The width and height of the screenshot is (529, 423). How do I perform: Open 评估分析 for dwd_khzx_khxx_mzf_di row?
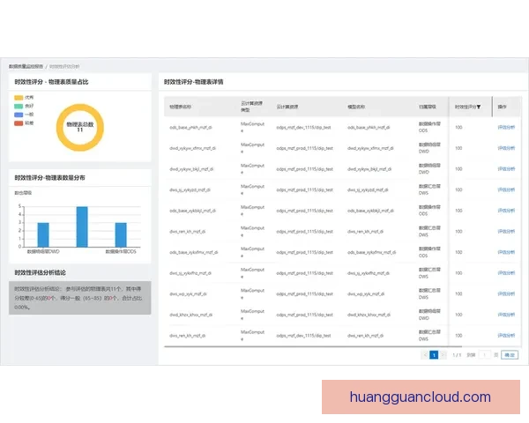coord(507,314)
